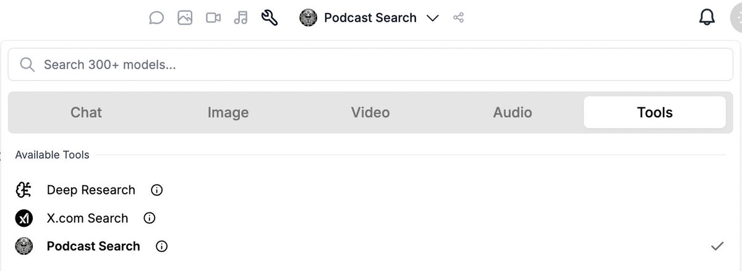Click the Available Tools heading text
This screenshot has height=271, width=742.
[x=53, y=155]
